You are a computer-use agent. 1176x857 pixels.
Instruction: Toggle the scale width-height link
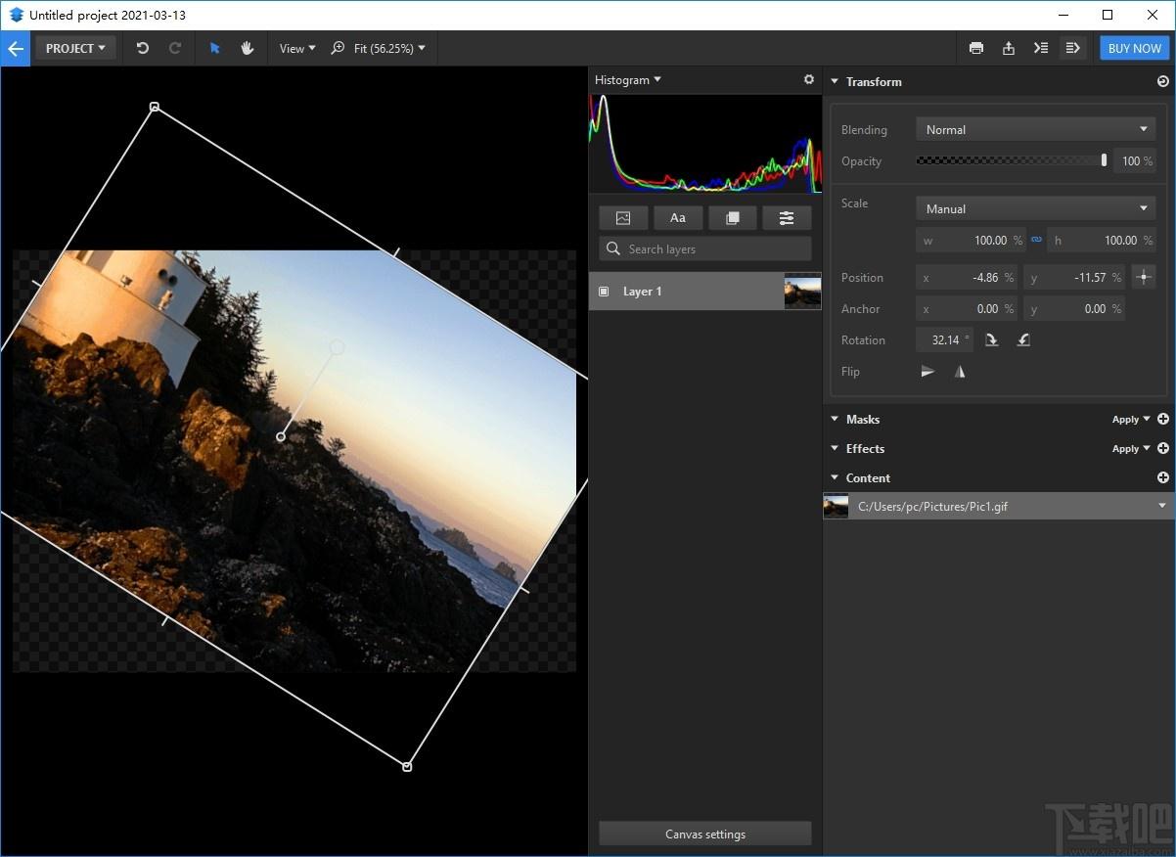point(1036,240)
